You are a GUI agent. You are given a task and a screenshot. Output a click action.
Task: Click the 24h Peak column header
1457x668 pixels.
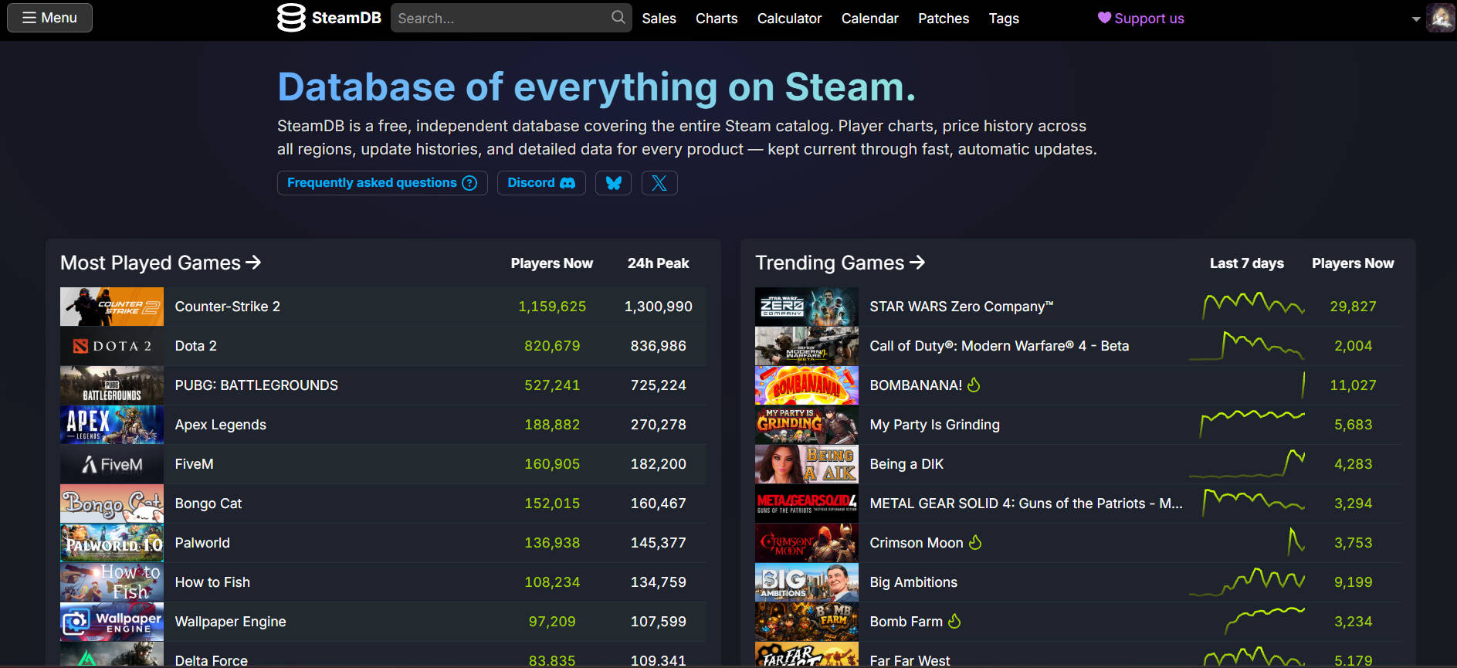pos(658,263)
